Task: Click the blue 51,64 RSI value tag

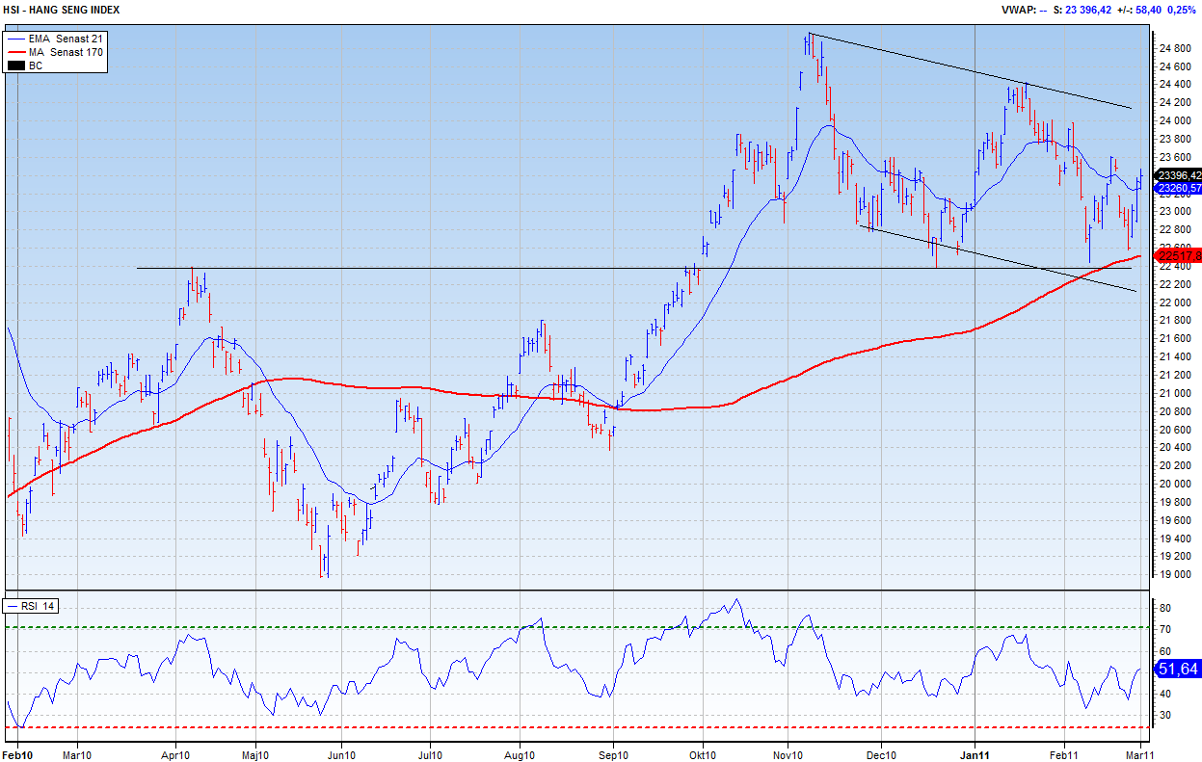Action: click(1178, 669)
